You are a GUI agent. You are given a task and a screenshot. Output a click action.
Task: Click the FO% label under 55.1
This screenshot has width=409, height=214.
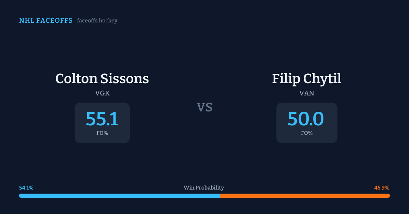click(x=102, y=133)
